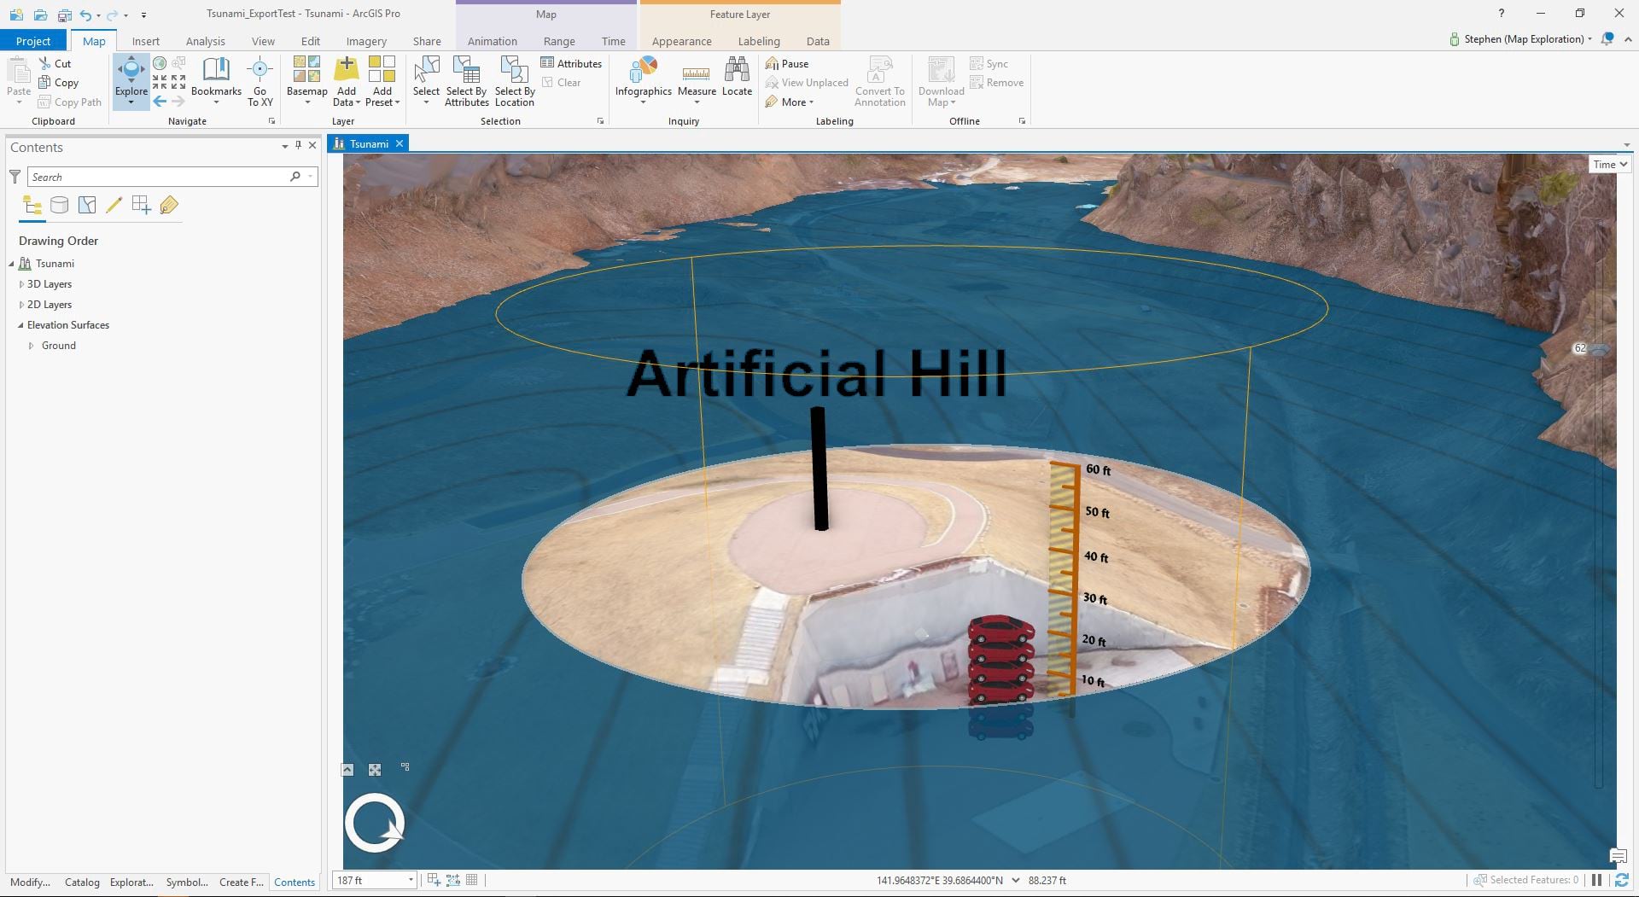
Task: Switch to the Labeling ribbon tab
Action: pos(759,41)
